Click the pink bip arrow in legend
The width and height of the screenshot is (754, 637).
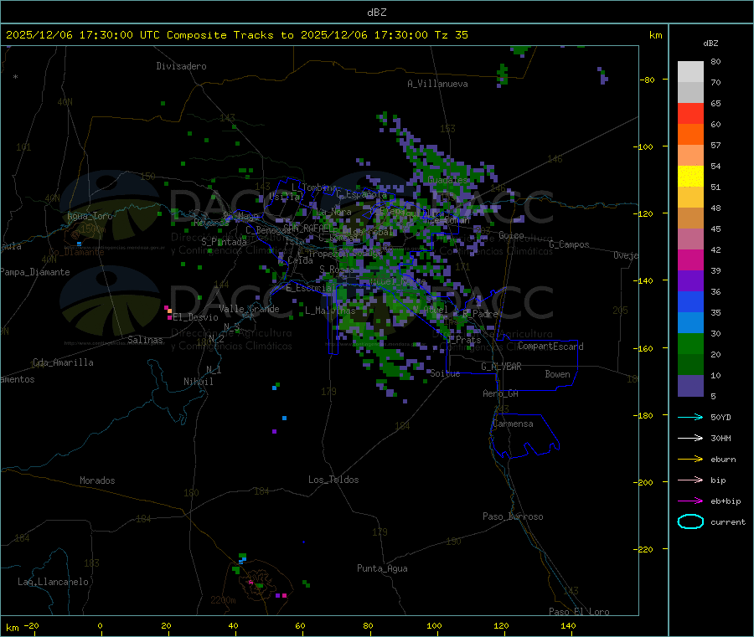coord(690,480)
